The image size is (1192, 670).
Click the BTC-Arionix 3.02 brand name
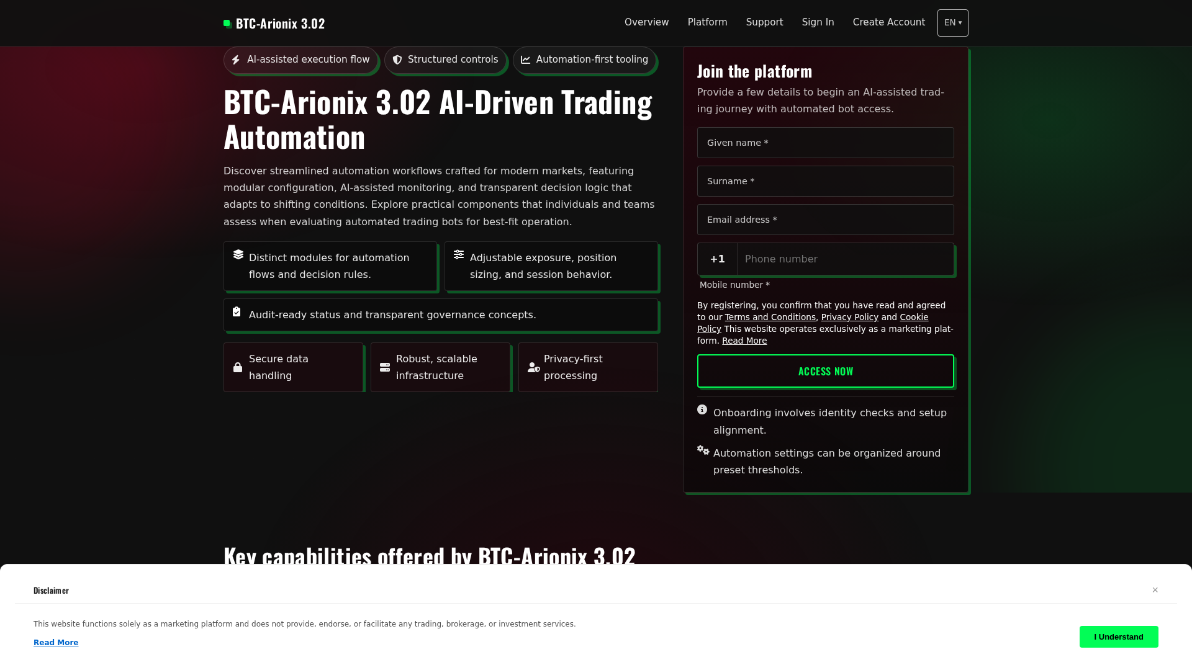[x=281, y=24]
